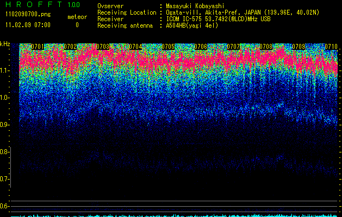
Task: Click the meteor label
Action: pos(77,17)
